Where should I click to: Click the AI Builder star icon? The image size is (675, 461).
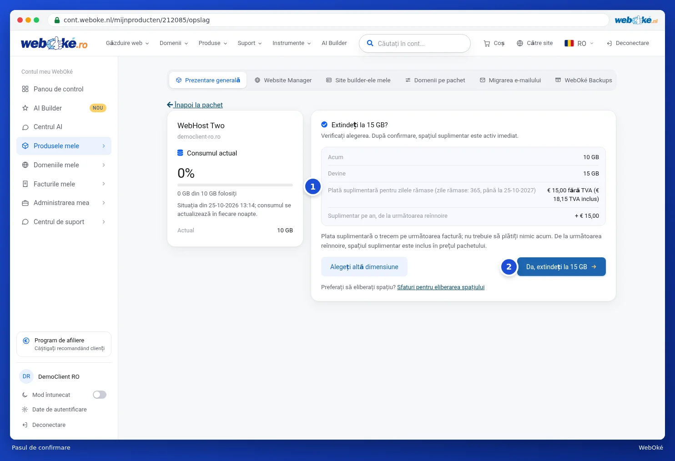[25, 108]
